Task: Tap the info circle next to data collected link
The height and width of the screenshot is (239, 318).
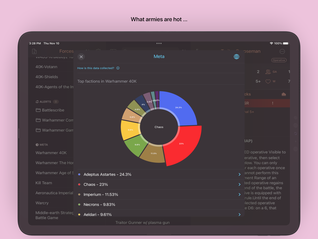Action: pos(118,68)
